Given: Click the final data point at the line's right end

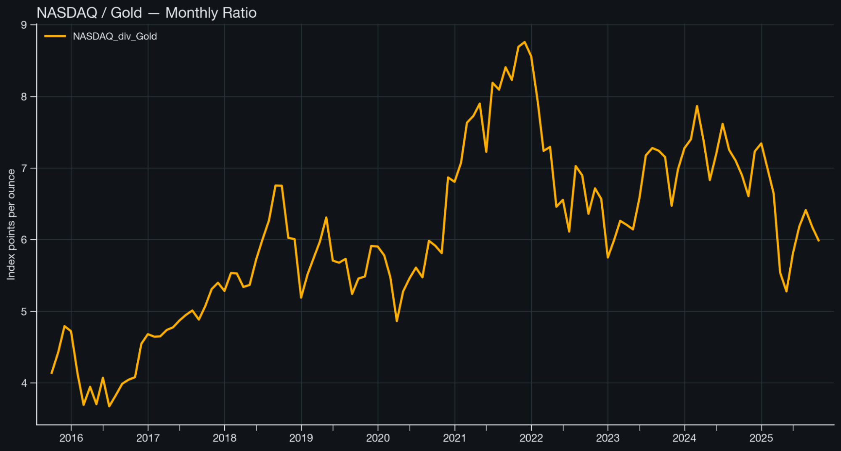Looking at the screenshot, I should tap(818, 241).
